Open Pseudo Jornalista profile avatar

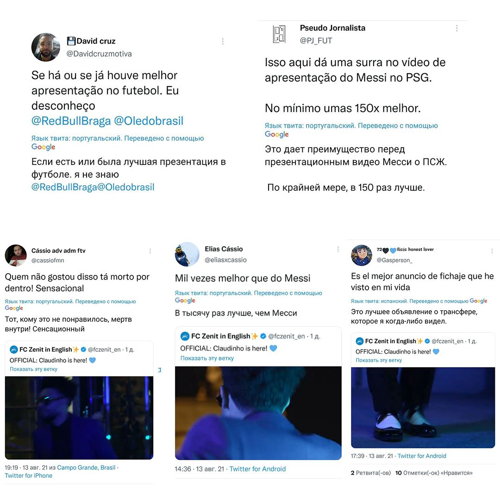[x=279, y=34]
